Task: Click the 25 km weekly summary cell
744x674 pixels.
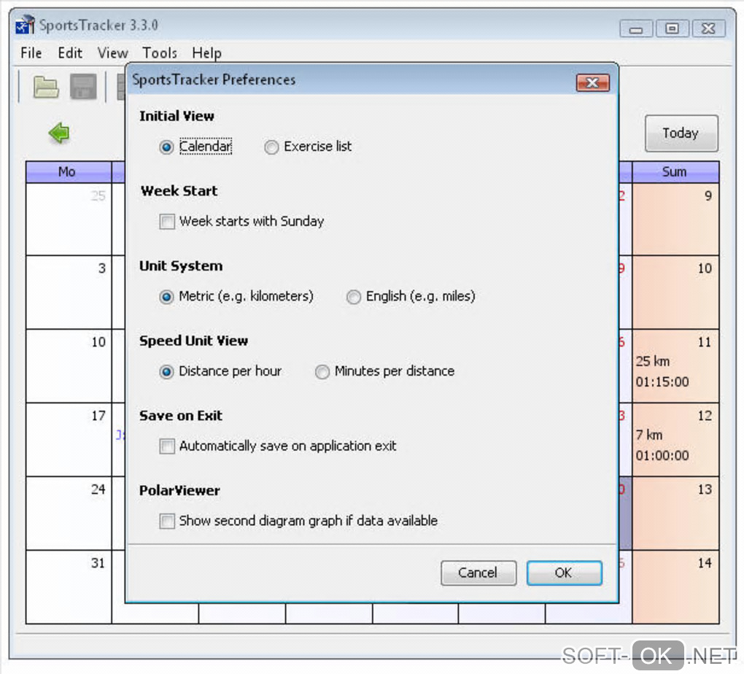Action: point(675,366)
